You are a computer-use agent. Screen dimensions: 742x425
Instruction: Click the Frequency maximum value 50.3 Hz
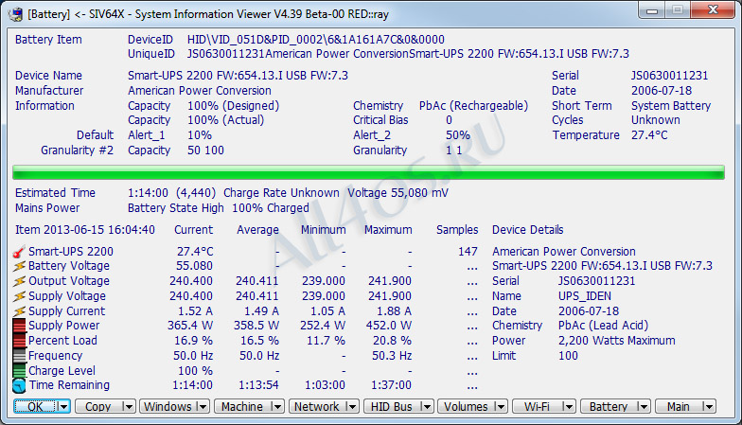click(x=392, y=356)
